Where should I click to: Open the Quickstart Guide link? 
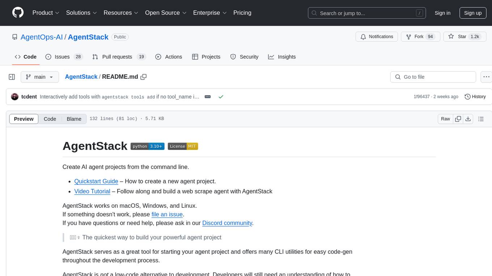tap(96, 181)
